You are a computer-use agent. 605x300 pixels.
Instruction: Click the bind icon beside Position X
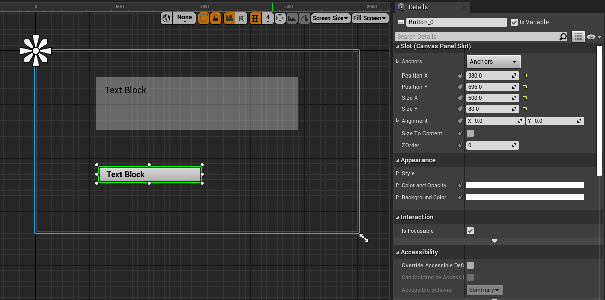tap(460, 76)
